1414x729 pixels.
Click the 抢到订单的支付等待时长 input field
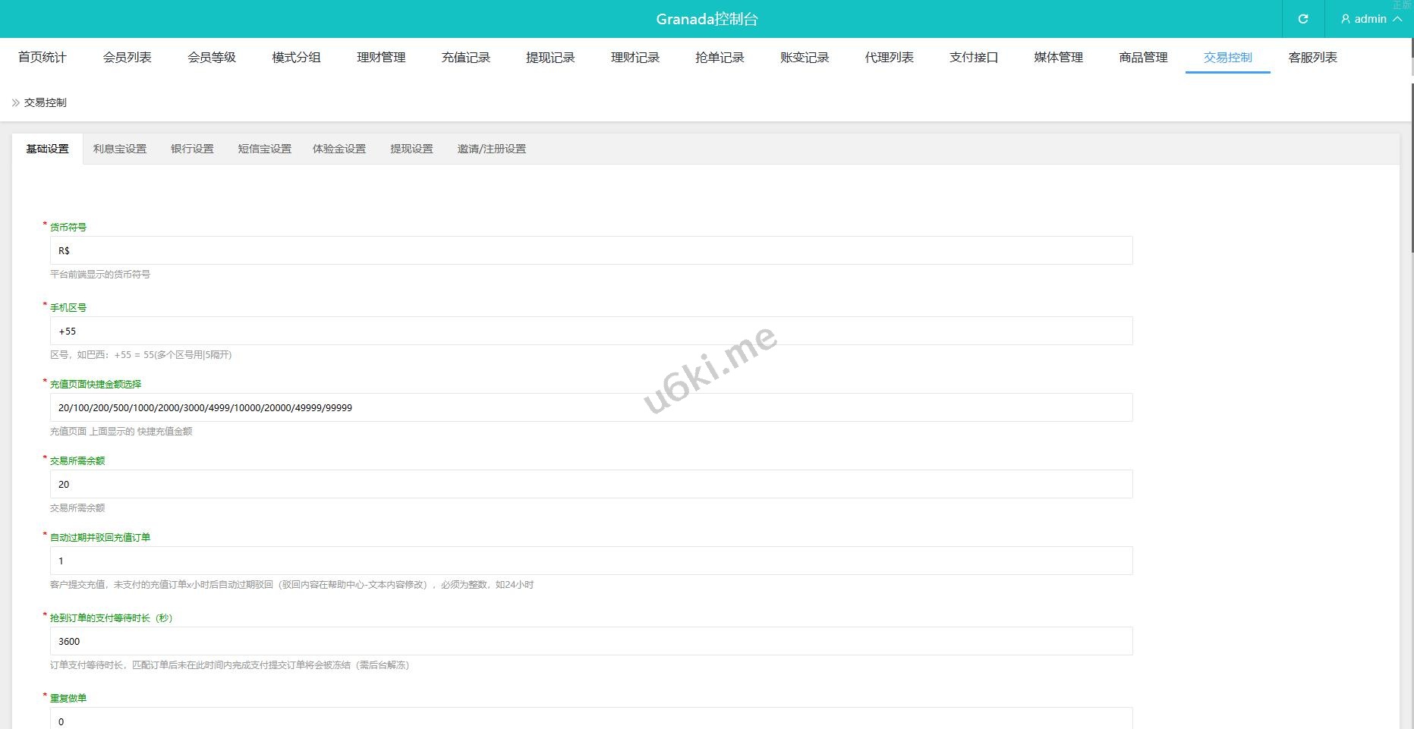(x=590, y=641)
